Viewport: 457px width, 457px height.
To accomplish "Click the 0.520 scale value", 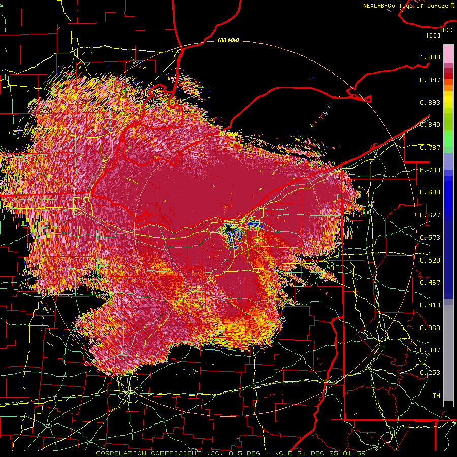I will tap(430, 260).
